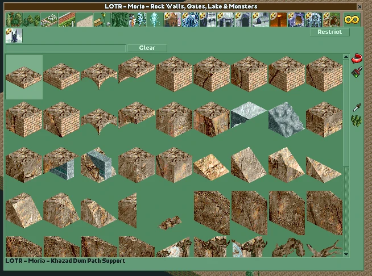Select the grey stone slope piece
The image size is (372, 276).
point(286,120)
